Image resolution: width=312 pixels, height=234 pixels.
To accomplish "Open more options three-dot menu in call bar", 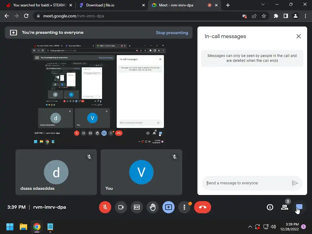I will (184, 207).
